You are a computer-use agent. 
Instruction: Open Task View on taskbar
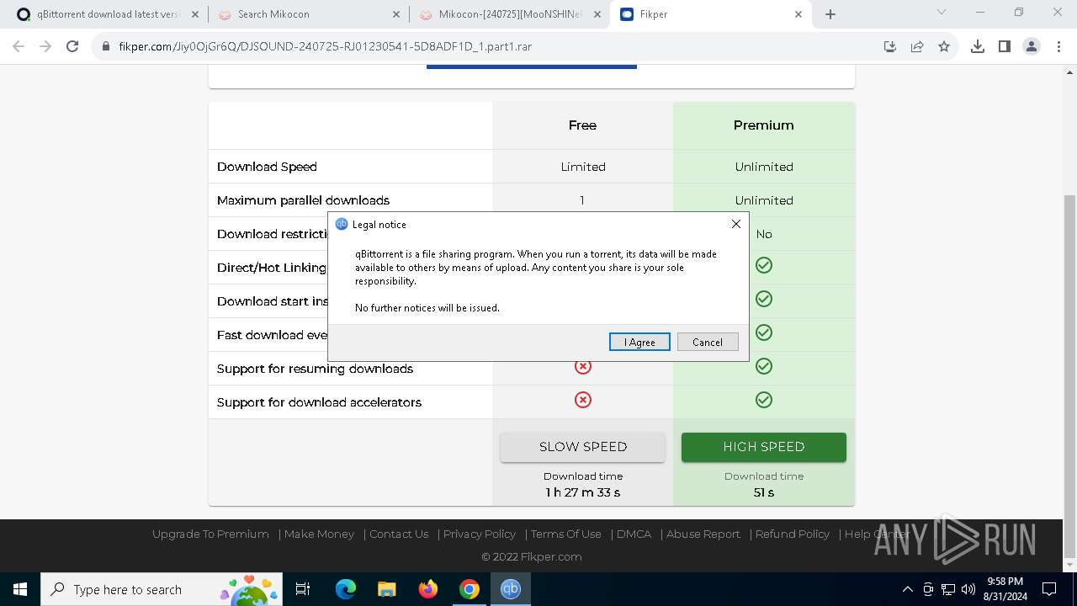tap(303, 589)
